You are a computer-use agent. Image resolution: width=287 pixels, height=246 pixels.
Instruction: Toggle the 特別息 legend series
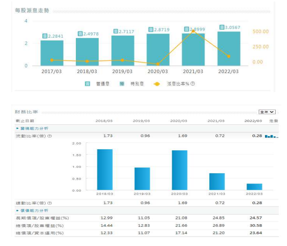tap(131, 84)
